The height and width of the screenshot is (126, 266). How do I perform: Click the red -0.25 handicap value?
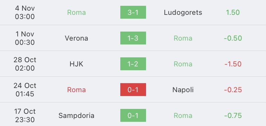(233, 90)
